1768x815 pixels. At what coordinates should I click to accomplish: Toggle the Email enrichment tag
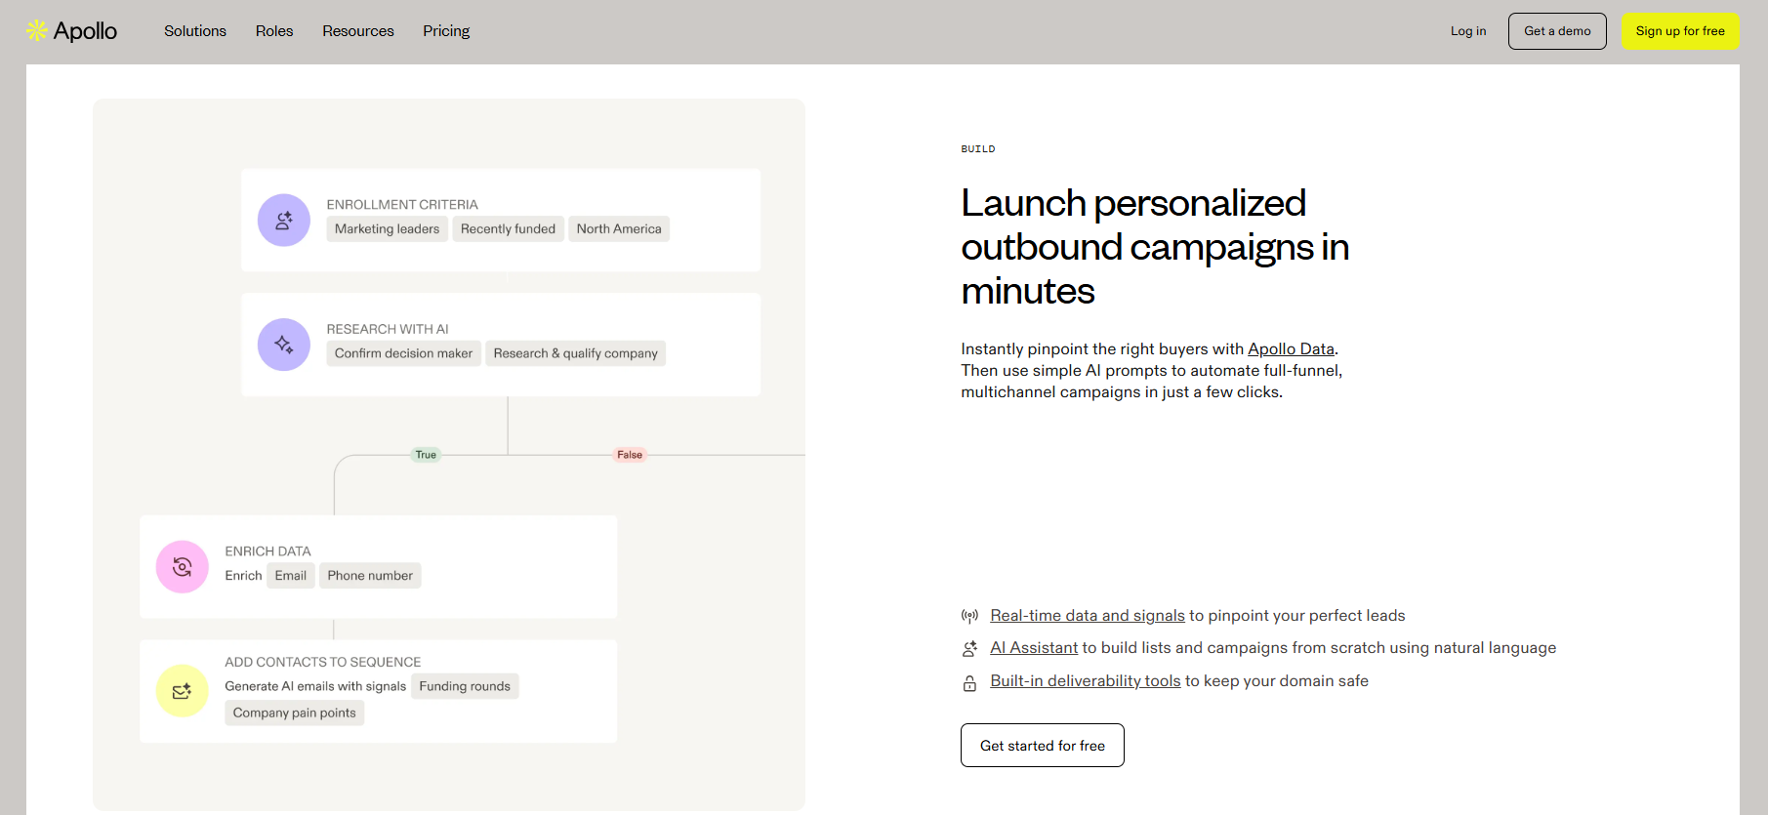point(290,575)
